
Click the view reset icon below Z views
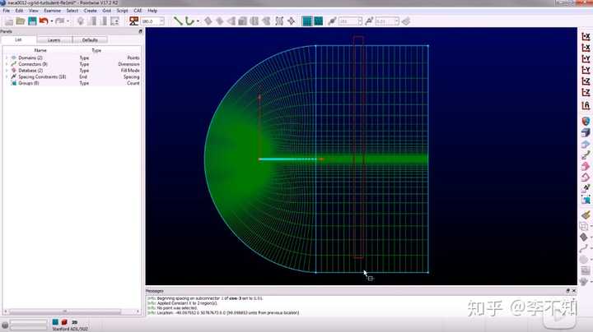586,106
